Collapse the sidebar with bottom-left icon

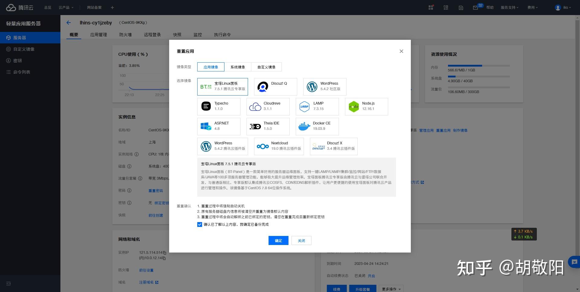tap(8, 284)
